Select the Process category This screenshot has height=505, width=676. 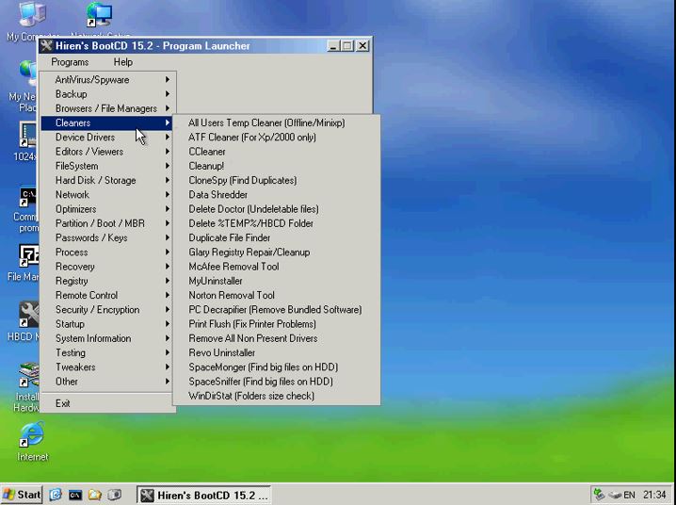point(107,252)
